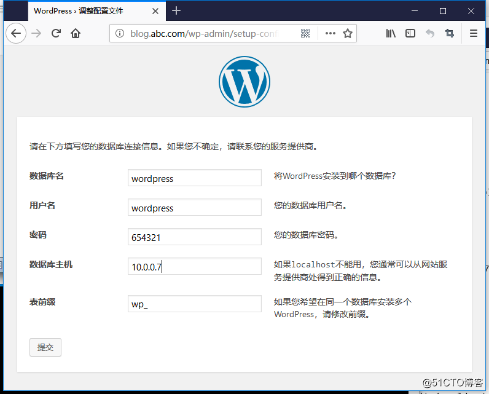The width and height of the screenshot is (489, 394).
Task: Click the 数据库主机 label
Action: [51, 264]
